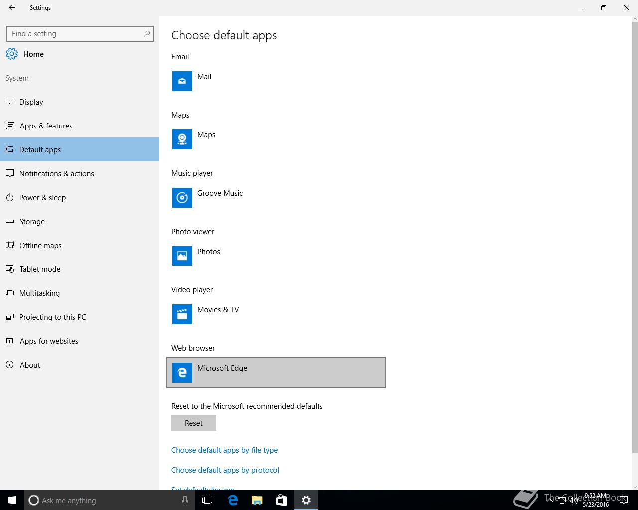
Task: Change the Groove Music default player
Action: coord(276,198)
